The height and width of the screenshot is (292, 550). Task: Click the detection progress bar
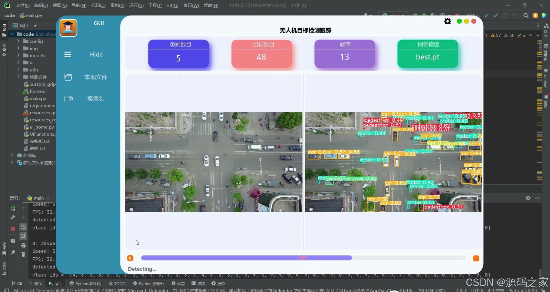coord(303,258)
